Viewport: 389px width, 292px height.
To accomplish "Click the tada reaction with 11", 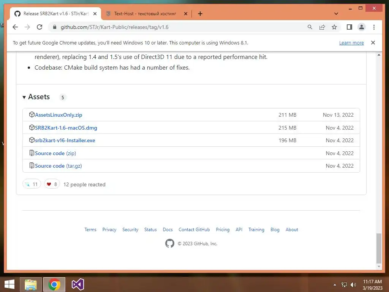I will (32, 184).
